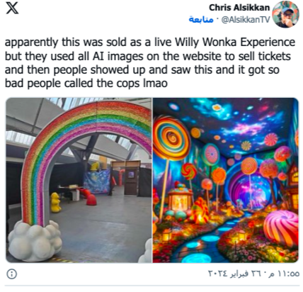Screen dimensions: 303x292
Task: Open Chris Alsikkan's profile avatar
Action: 285,14
